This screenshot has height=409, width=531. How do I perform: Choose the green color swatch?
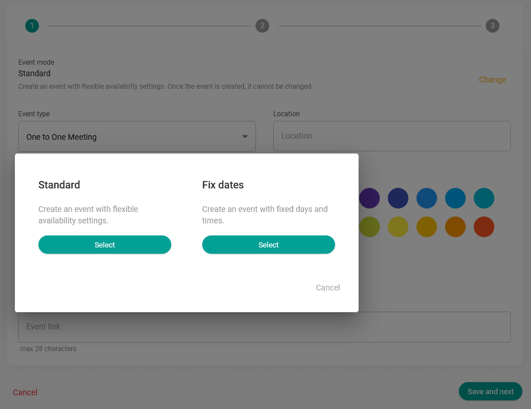(369, 227)
